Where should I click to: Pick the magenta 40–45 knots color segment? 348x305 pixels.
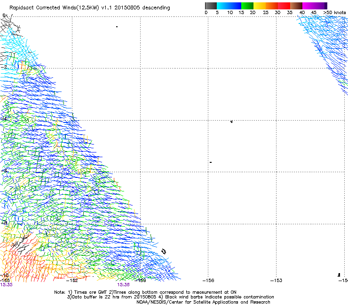tap(308, 6)
